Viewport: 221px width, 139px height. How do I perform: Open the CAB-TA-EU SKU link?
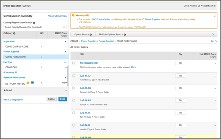(85, 101)
